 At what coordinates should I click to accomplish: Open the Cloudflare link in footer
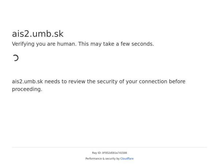tap(127, 159)
